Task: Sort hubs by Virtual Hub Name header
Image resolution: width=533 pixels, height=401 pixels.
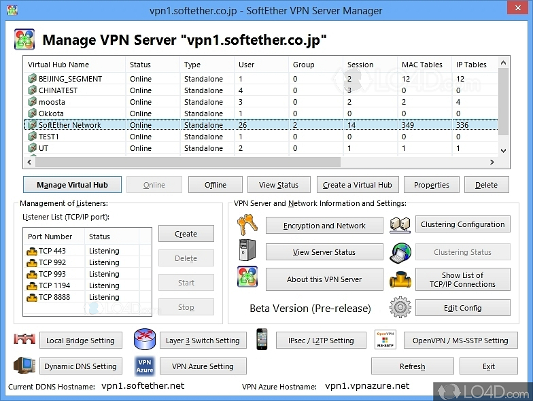Action: point(73,65)
